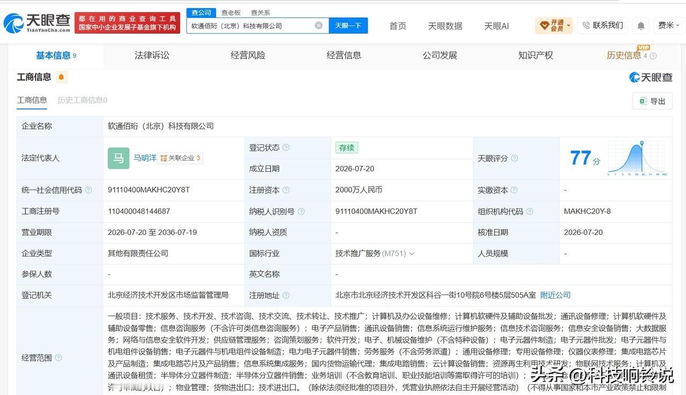Screen dimensions: 686x395
Task: Open the 经营信息 tab
Action: (344, 55)
